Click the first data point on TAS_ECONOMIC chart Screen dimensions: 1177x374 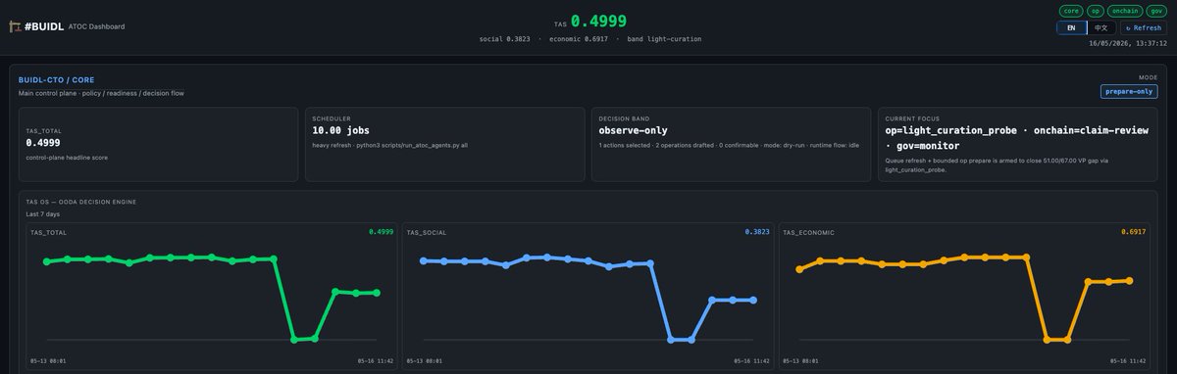pyautogui.click(x=799, y=269)
